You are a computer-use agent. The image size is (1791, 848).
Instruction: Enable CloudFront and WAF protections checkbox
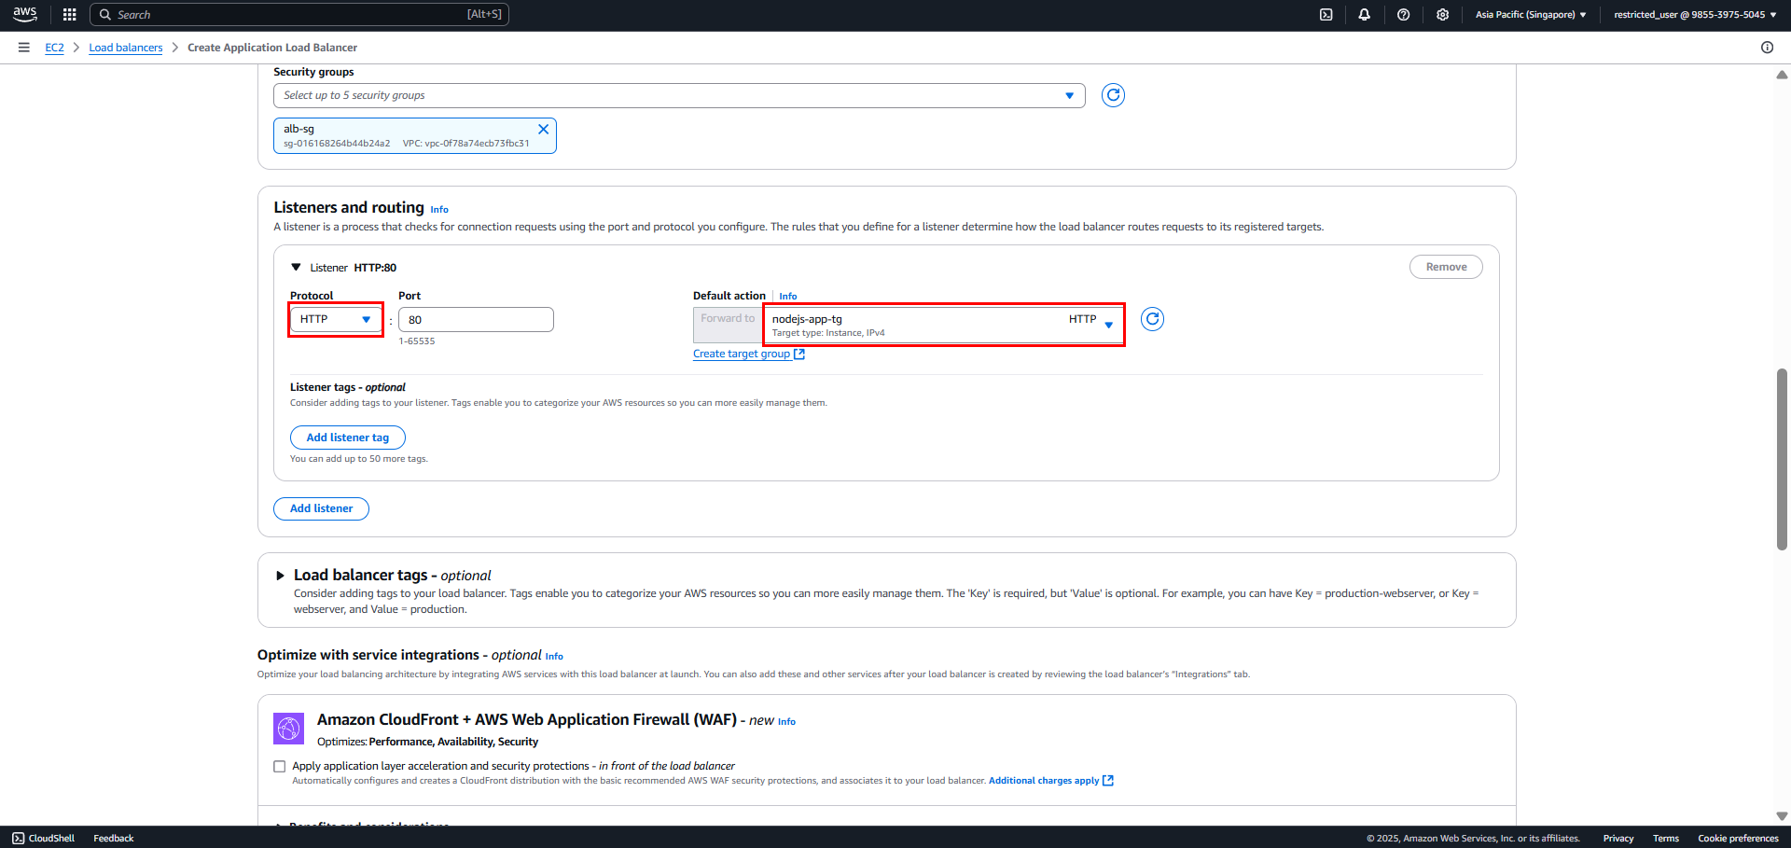click(279, 766)
